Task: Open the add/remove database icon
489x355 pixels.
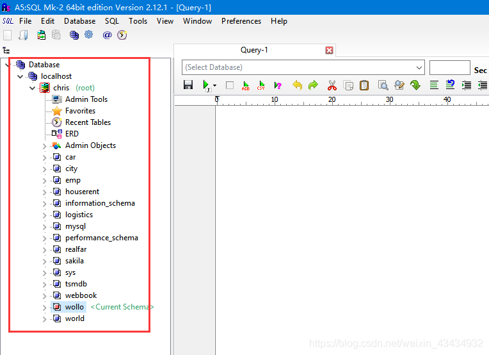Action: [74, 35]
